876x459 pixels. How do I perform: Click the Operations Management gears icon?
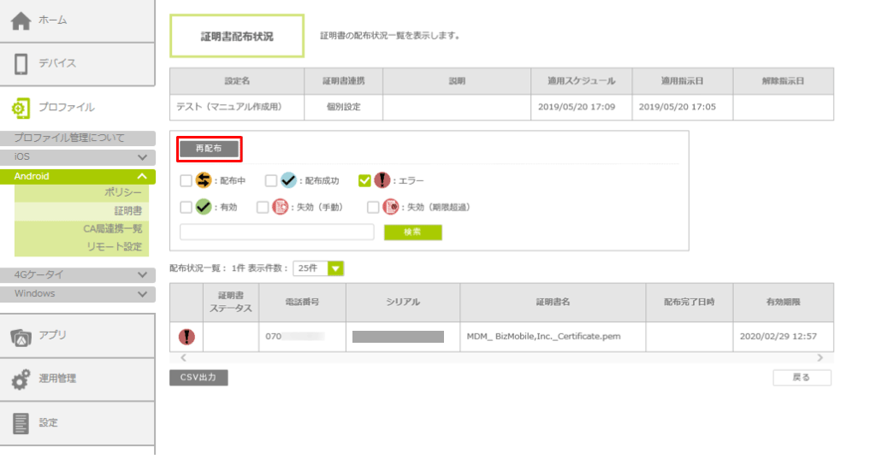pos(21,380)
